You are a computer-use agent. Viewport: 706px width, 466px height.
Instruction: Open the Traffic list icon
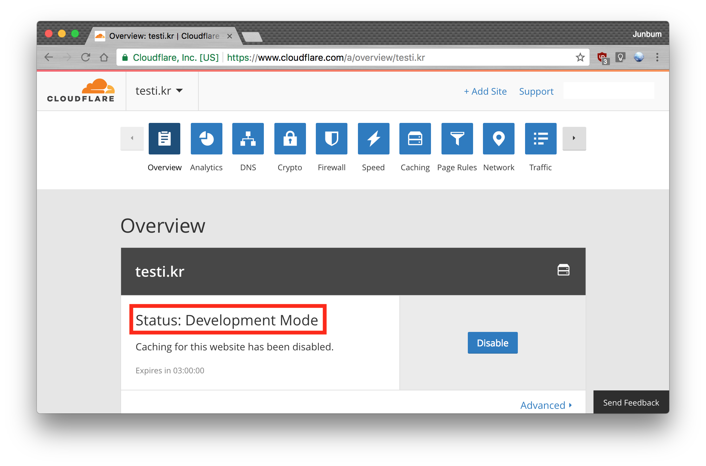[x=541, y=138]
